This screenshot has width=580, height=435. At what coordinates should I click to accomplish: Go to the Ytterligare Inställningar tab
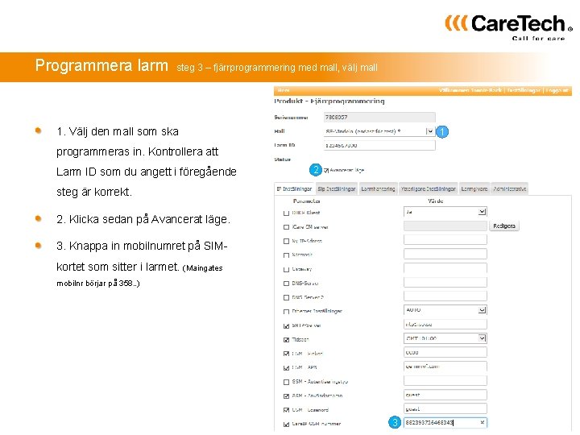429,188
